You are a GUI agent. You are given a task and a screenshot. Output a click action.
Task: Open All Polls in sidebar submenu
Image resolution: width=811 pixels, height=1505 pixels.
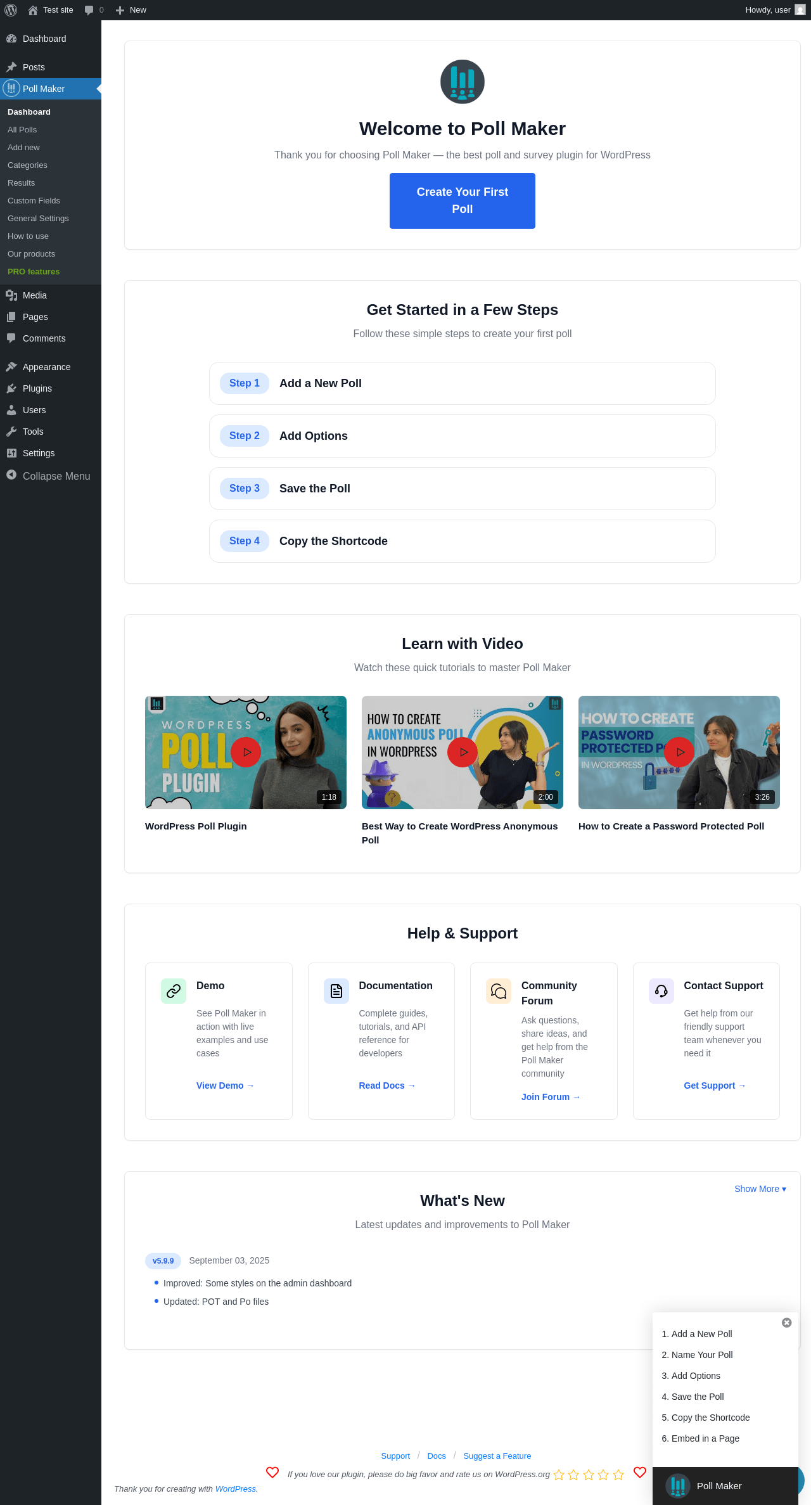pyautogui.click(x=22, y=129)
